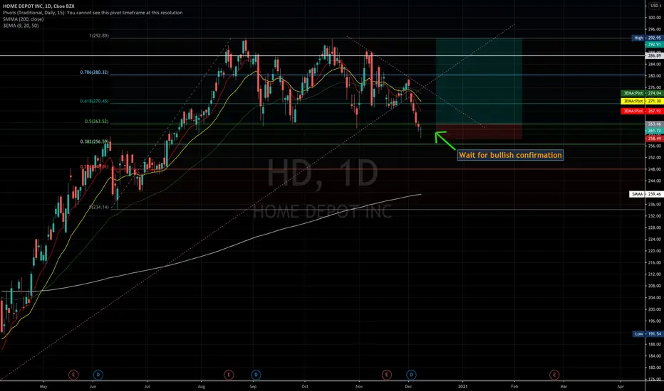
Task: Select the SMMA (200, close) indicator legend
Action: pos(24,19)
